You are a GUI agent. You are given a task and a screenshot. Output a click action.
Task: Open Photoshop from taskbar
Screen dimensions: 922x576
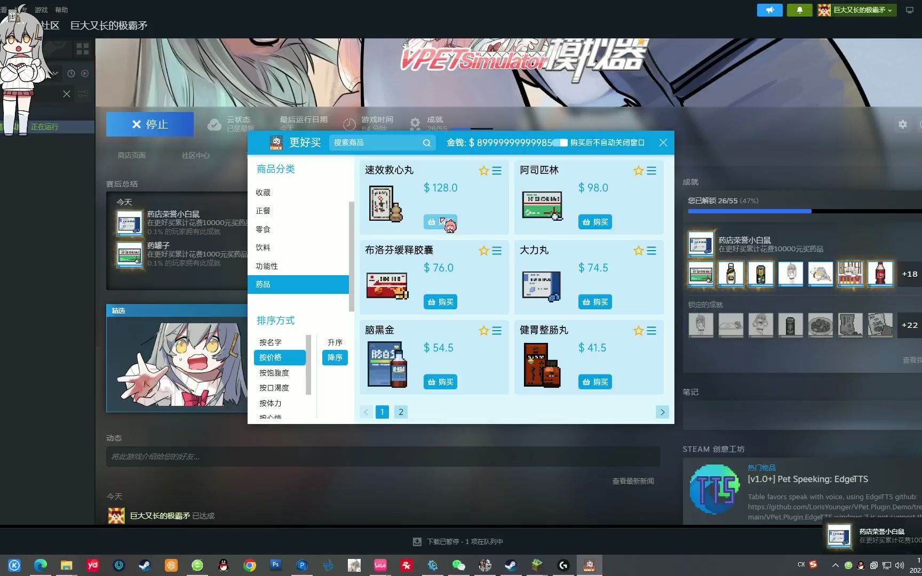coord(275,564)
